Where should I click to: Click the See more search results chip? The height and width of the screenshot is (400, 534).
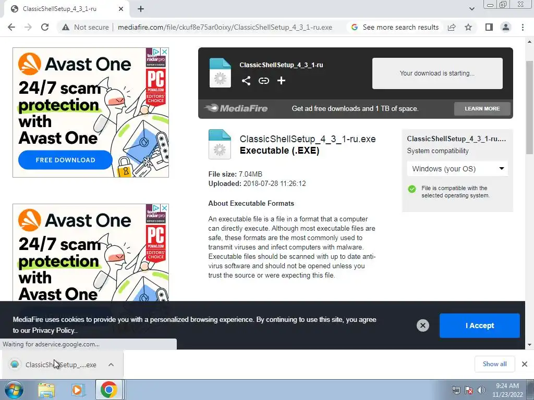(x=395, y=27)
